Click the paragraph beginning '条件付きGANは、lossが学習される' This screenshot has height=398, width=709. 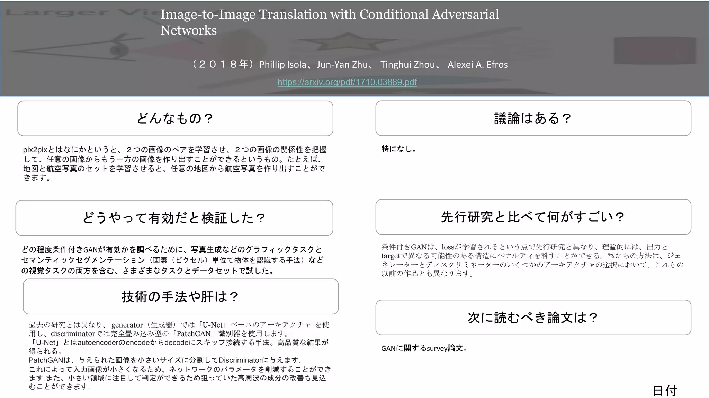pyautogui.click(x=532, y=260)
